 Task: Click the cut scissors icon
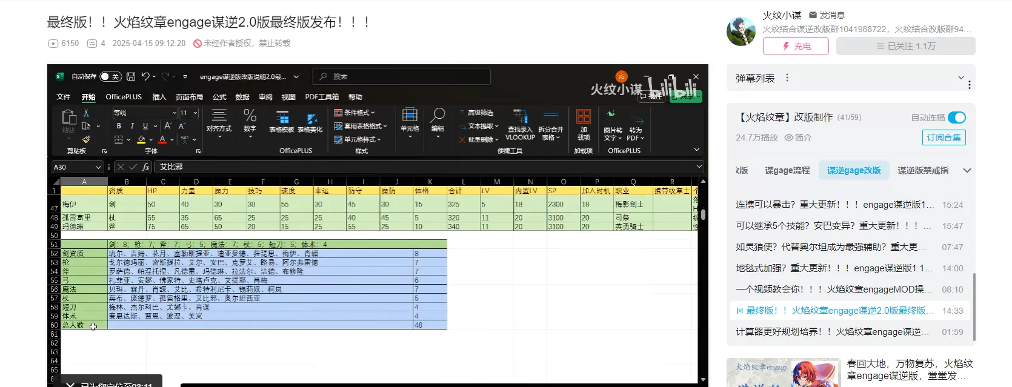(x=86, y=113)
